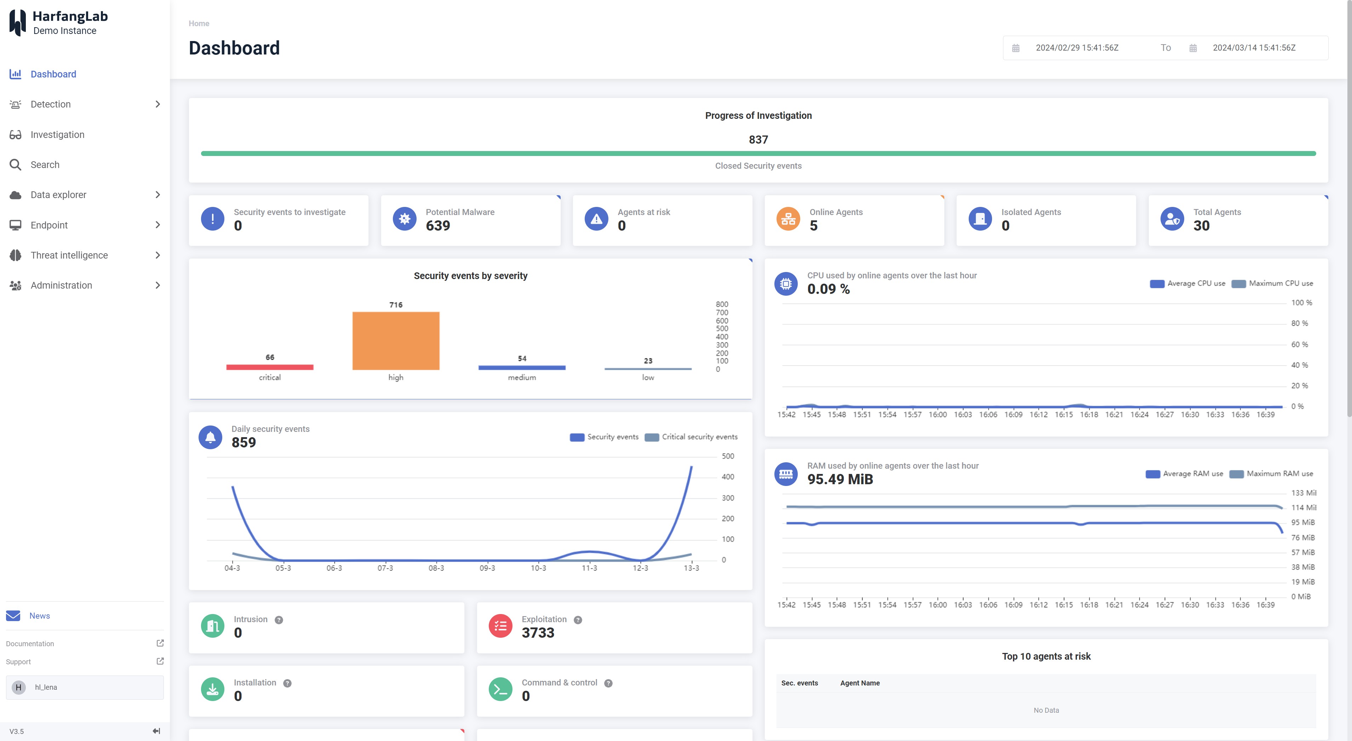Click the start date input field
The height and width of the screenshot is (741, 1352).
point(1077,48)
